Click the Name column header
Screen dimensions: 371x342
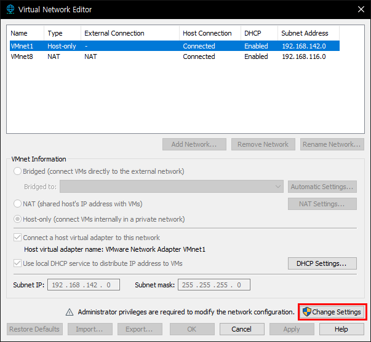pos(25,33)
